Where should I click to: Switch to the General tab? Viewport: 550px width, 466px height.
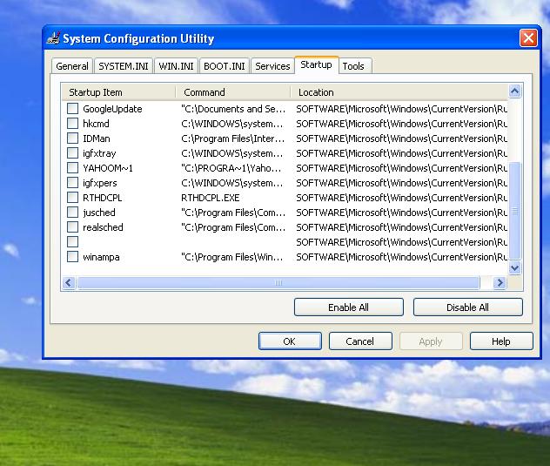pyautogui.click(x=72, y=66)
